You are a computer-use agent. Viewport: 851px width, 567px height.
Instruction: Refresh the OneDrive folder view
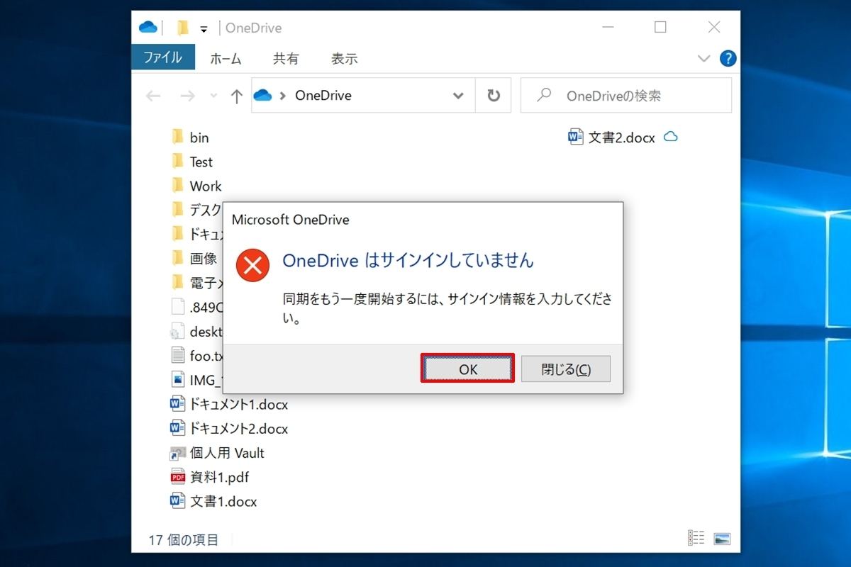494,96
